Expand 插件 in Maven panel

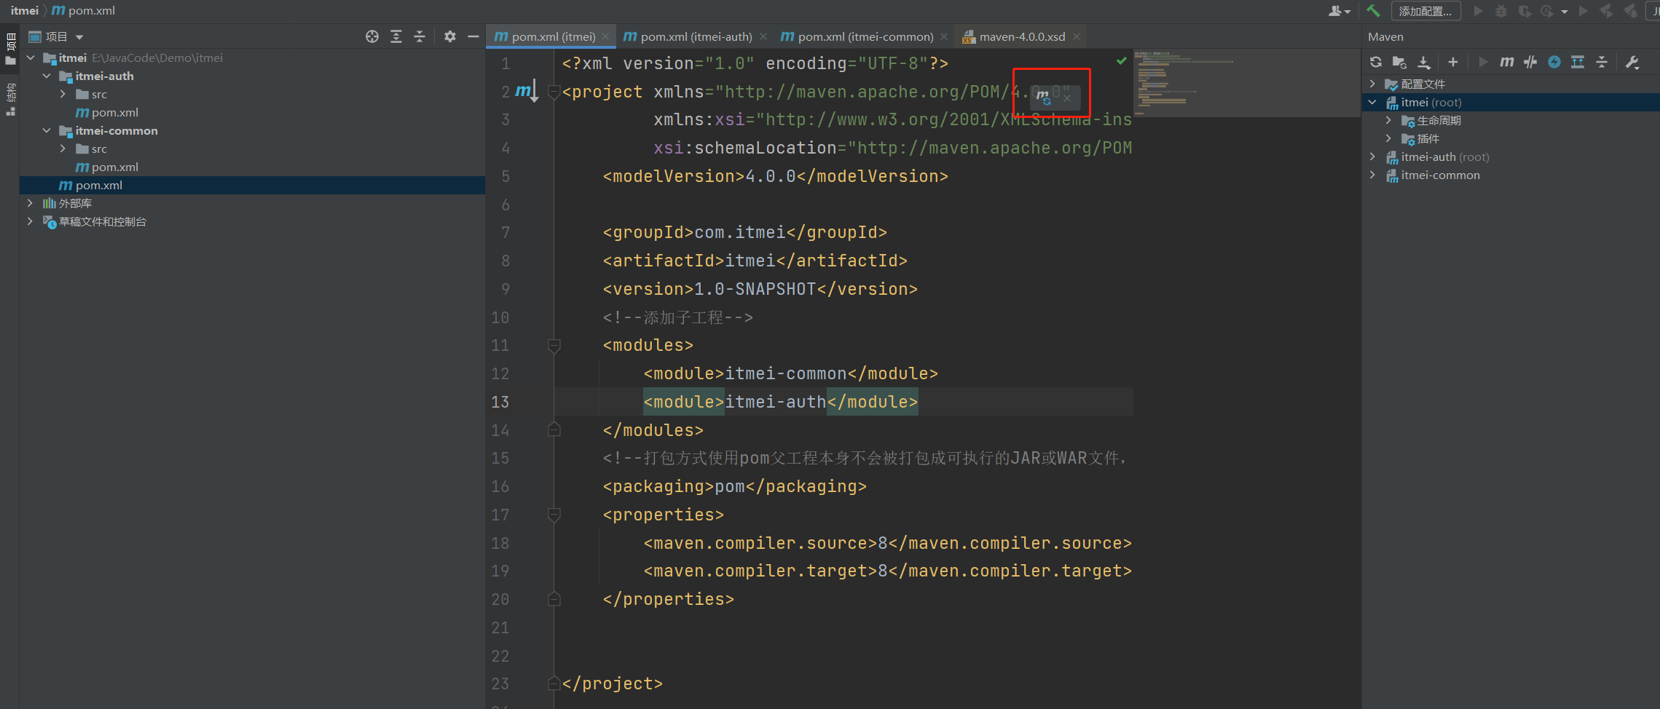(x=1388, y=138)
